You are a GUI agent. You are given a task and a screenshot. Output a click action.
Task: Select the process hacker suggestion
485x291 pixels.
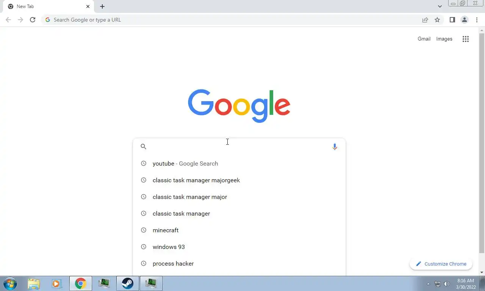click(x=239, y=263)
